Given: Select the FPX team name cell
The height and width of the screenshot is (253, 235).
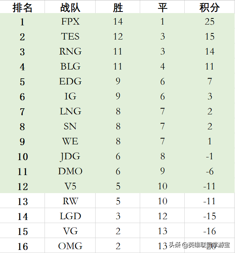Looking at the screenshot, I should tap(70, 21).
